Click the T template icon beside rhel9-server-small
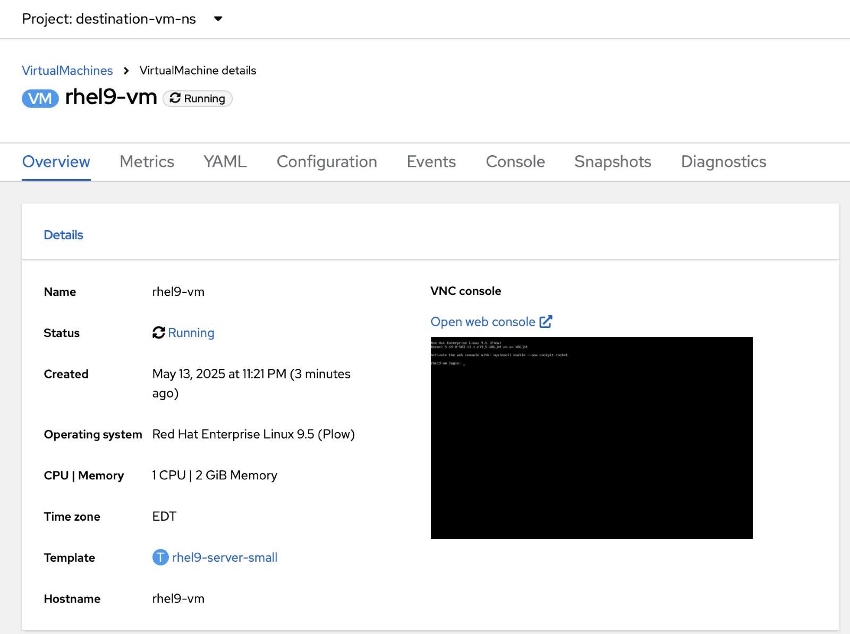The width and height of the screenshot is (850, 634). 159,557
